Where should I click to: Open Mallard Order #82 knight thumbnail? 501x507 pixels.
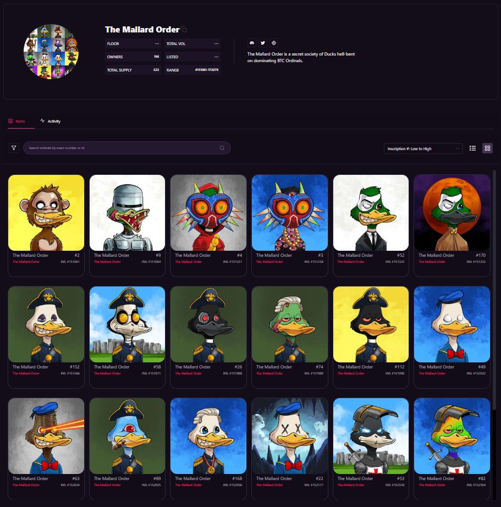452,436
